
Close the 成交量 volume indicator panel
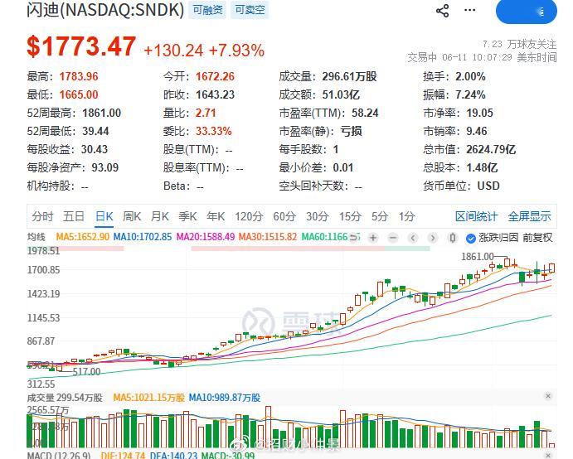tap(548, 396)
